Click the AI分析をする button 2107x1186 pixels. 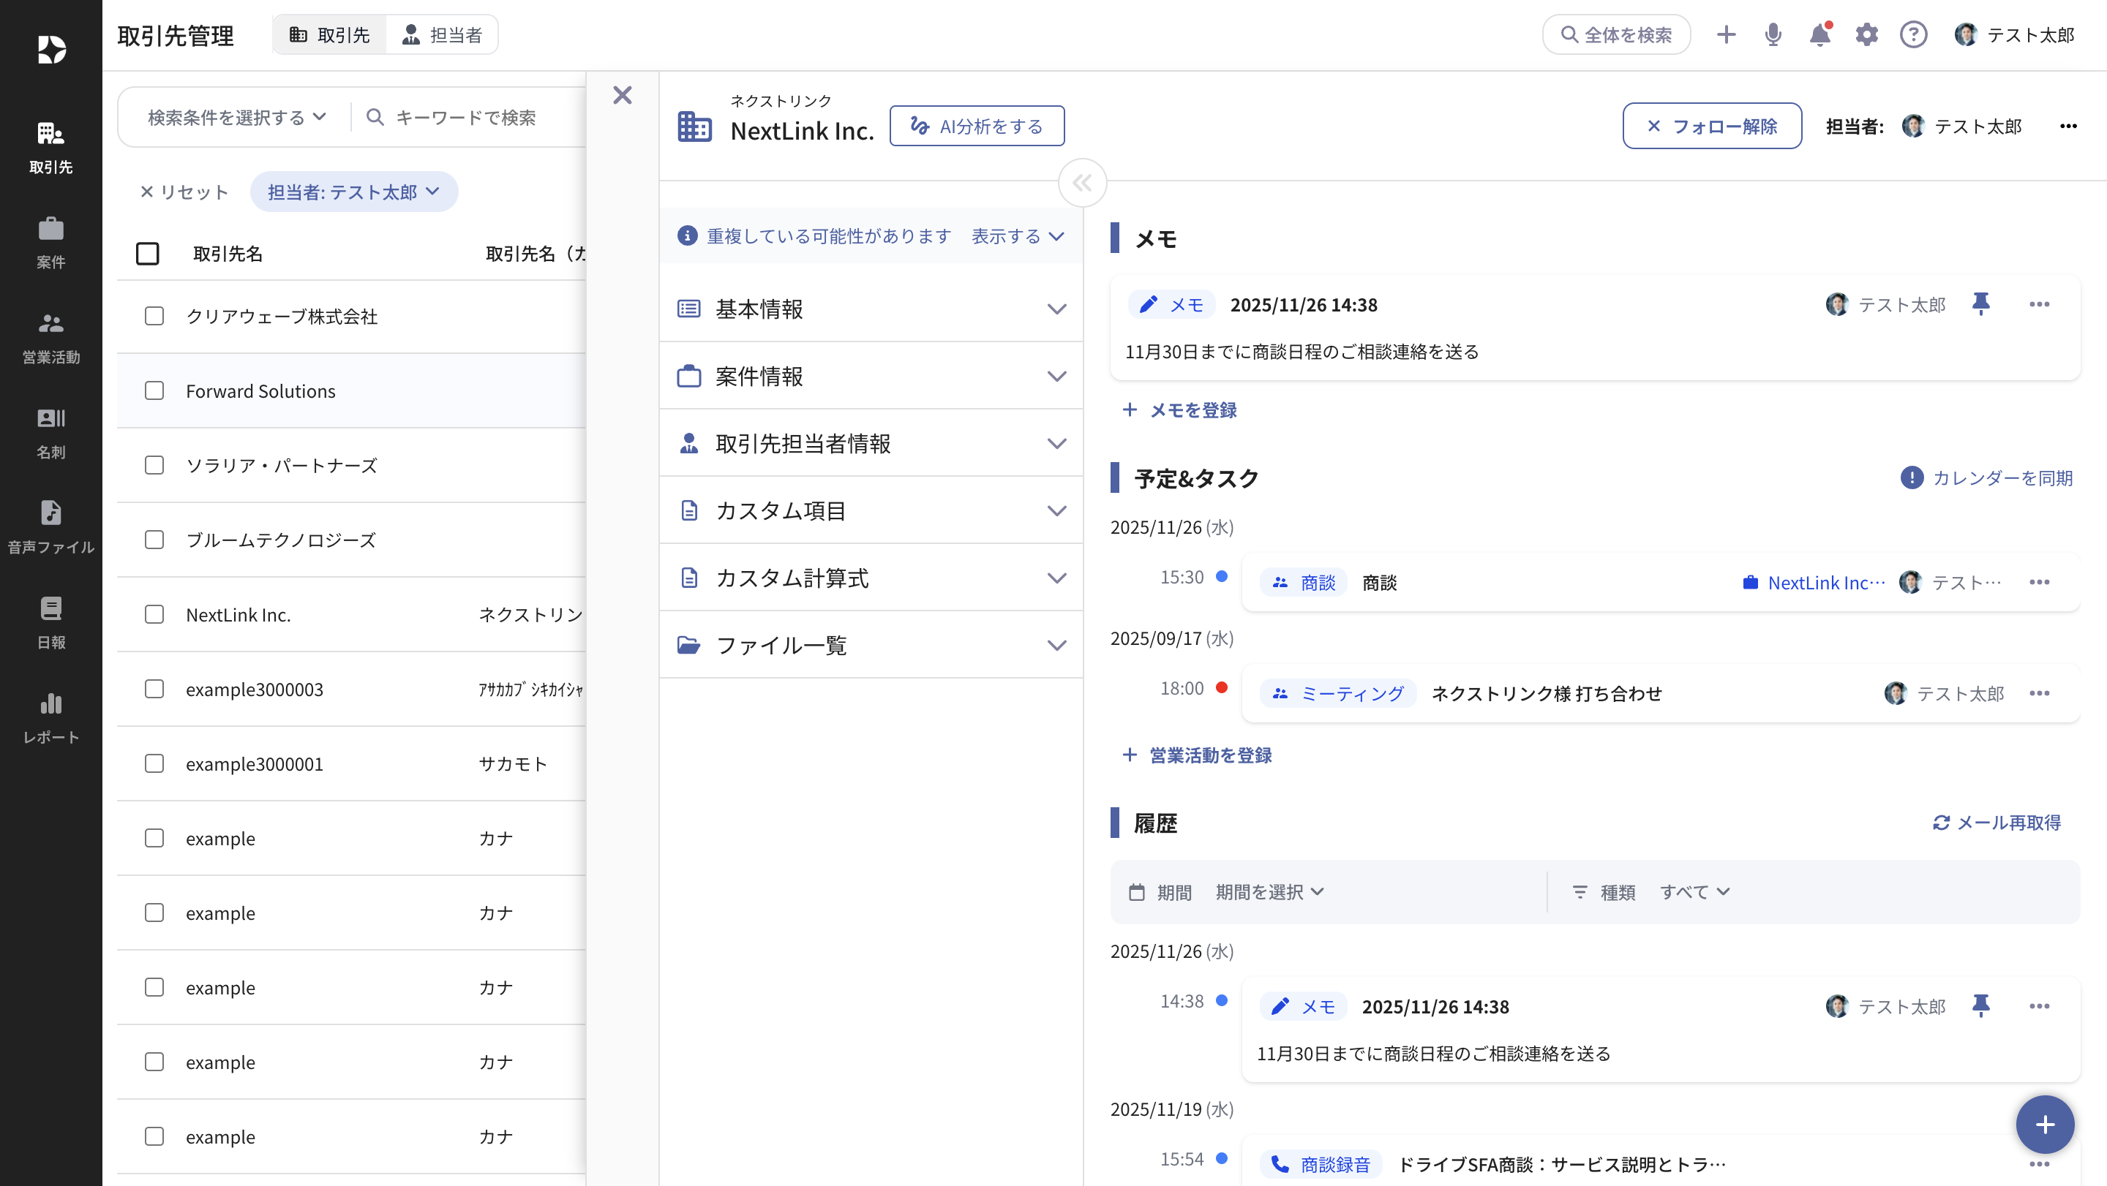pos(977,126)
